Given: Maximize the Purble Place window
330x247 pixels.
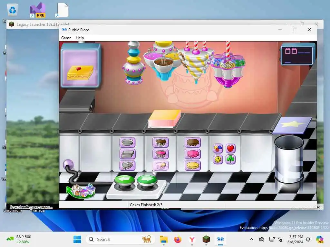Looking at the screenshot, I should (x=295, y=30).
